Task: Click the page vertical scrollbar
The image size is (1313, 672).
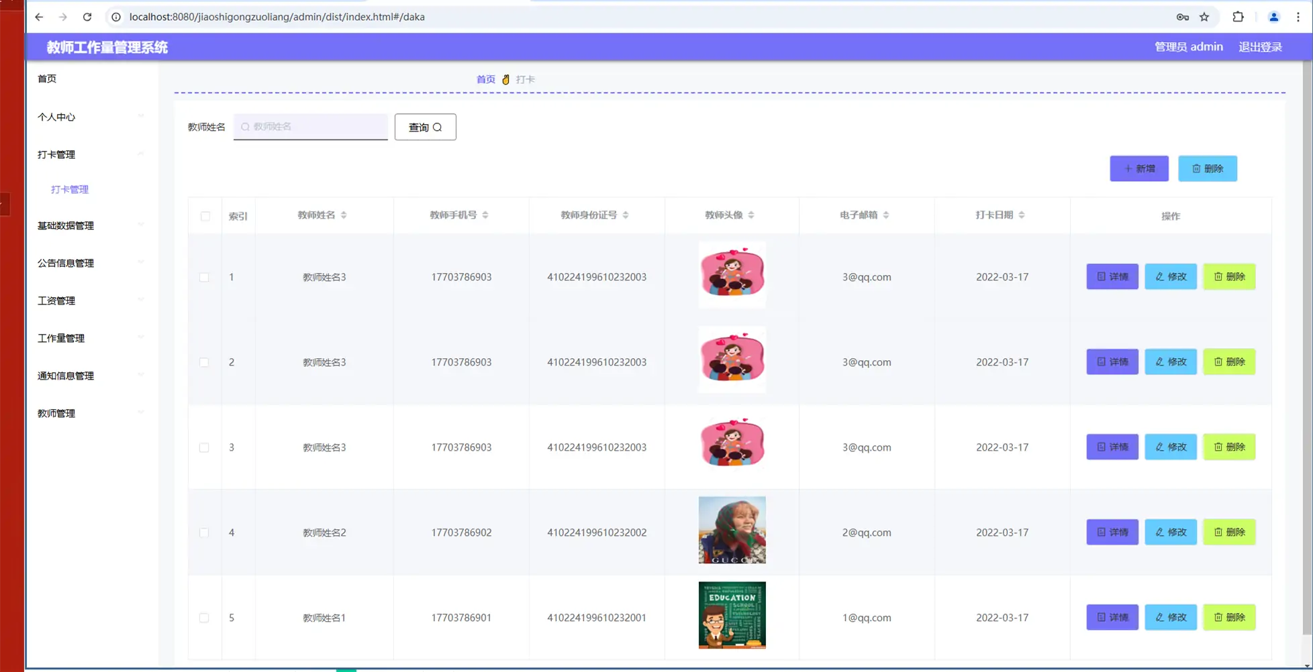Action: point(1307,349)
